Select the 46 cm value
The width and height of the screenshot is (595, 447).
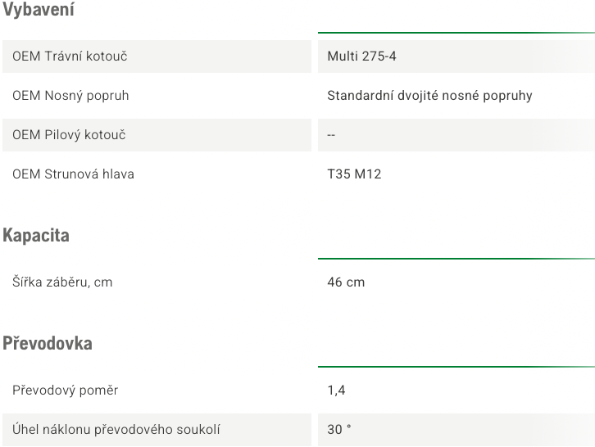click(346, 282)
